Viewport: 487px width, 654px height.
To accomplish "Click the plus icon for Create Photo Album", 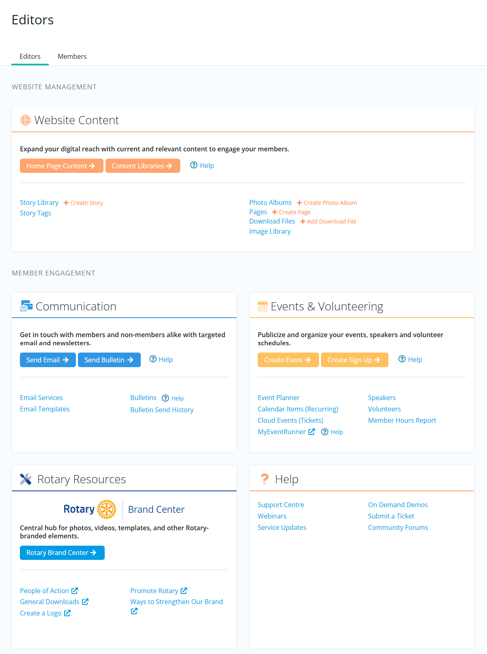I will pyautogui.click(x=300, y=203).
